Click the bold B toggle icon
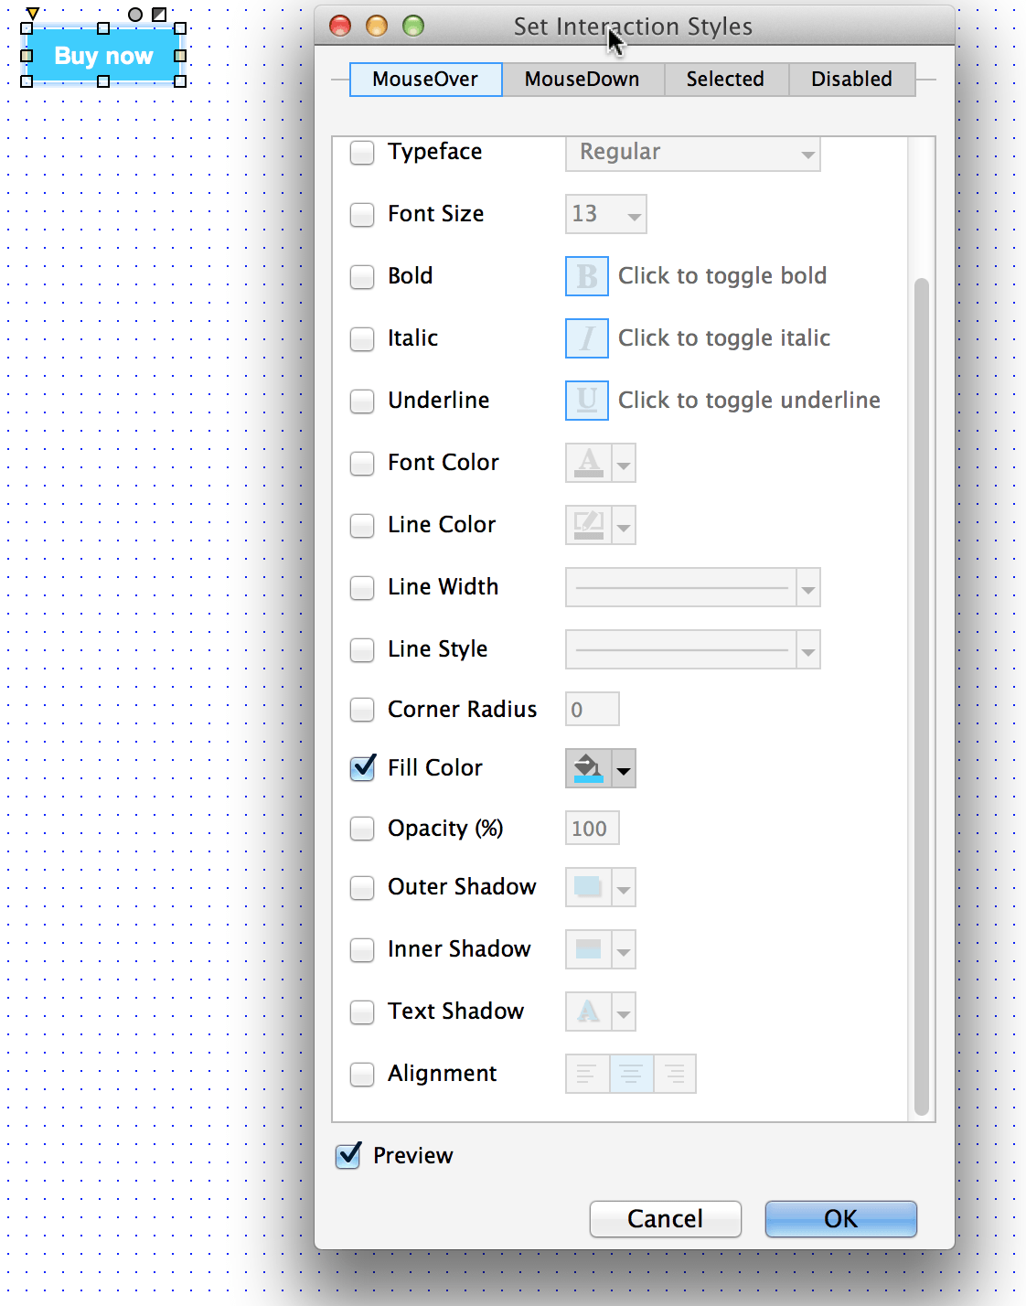 point(587,276)
